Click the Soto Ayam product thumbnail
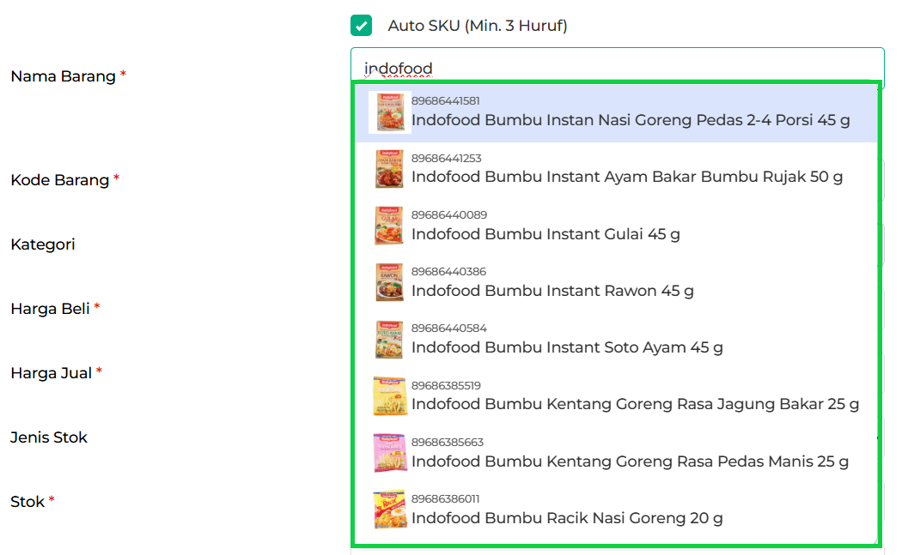The image size is (908, 555). (x=389, y=340)
